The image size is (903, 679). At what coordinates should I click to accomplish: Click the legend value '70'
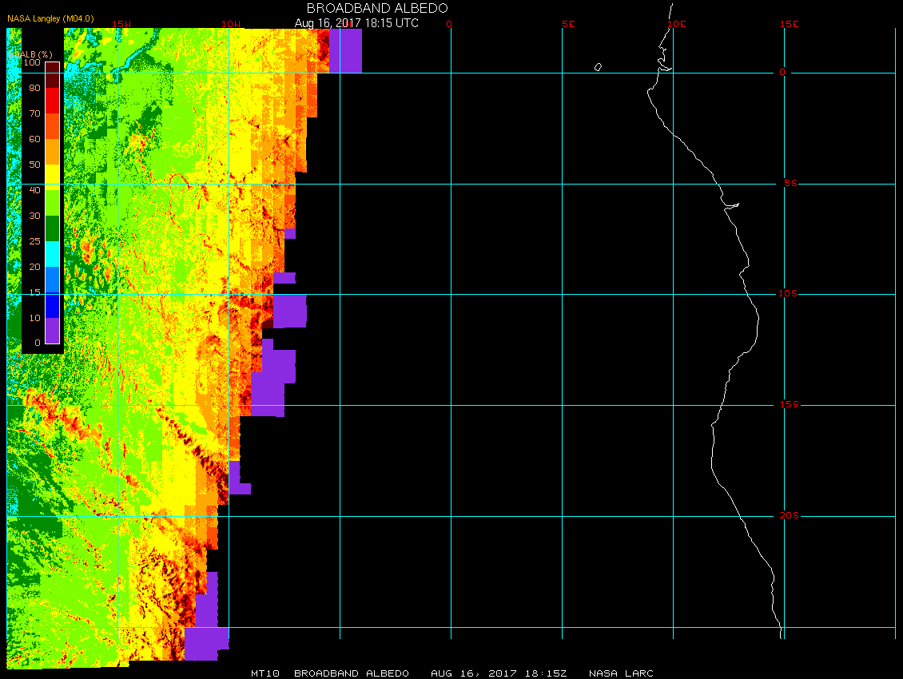[x=34, y=113]
